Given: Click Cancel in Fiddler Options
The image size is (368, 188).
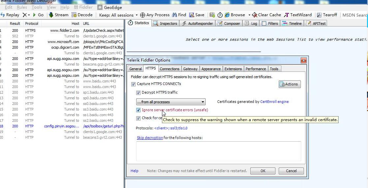Looking at the screenshot, I should tap(291, 171).
